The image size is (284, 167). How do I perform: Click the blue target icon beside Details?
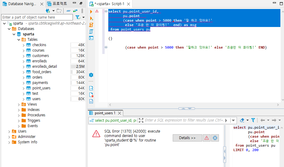[x=215, y=138]
